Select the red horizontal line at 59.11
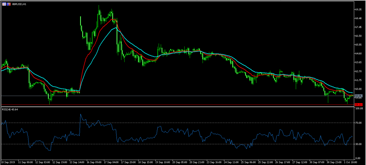Viewport: 366px width, 165px height. tap(179, 105)
